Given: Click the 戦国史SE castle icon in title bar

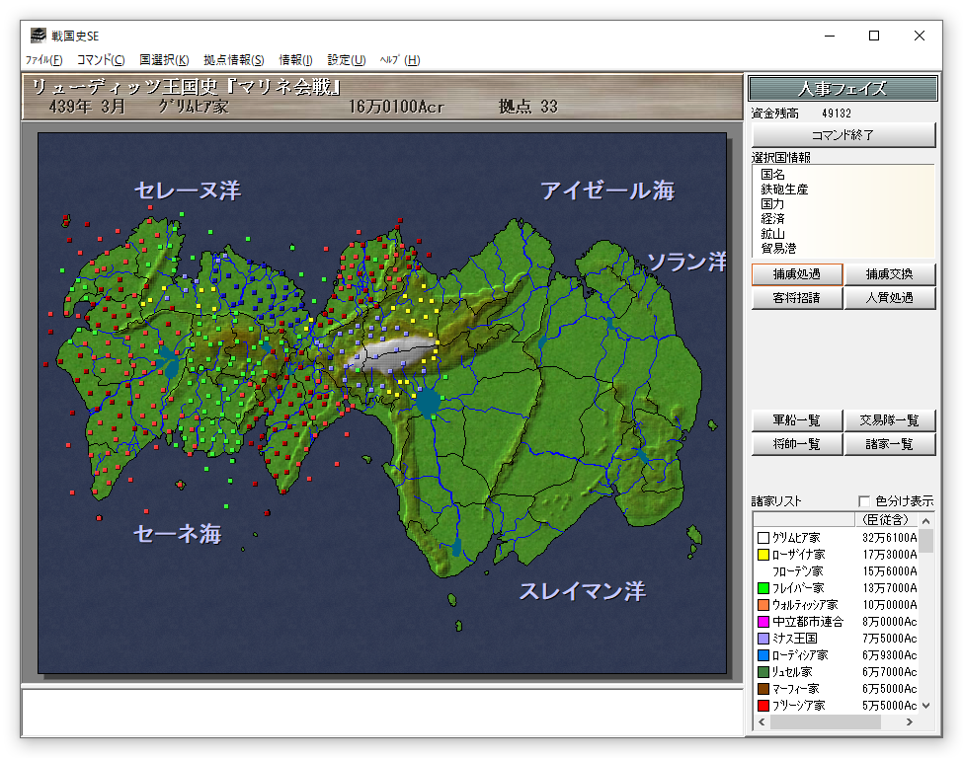Looking at the screenshot, I should point(38,36).
